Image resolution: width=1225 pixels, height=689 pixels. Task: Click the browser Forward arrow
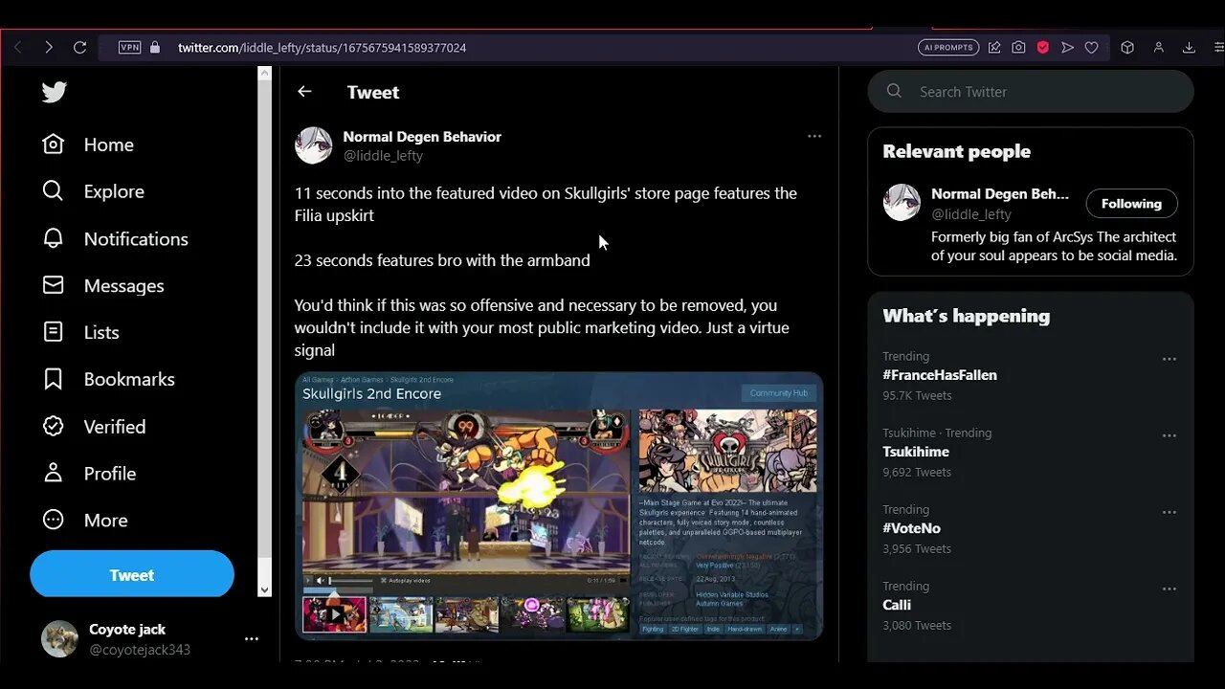tap(49, 47)
